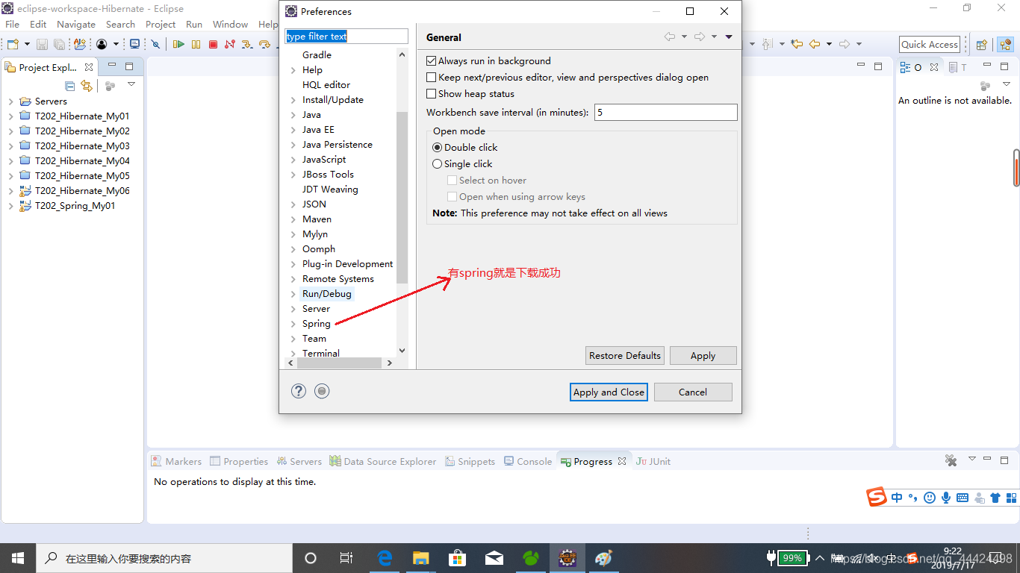Open Project Explorer view menu triangle
The image size is (1020, 573).
click(x=131, y=84)
